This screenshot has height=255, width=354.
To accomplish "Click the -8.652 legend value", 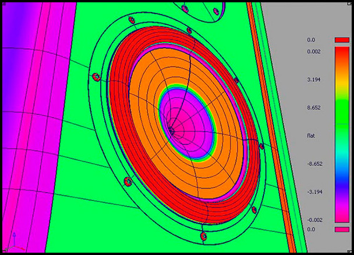I will (x=314, y=164).
